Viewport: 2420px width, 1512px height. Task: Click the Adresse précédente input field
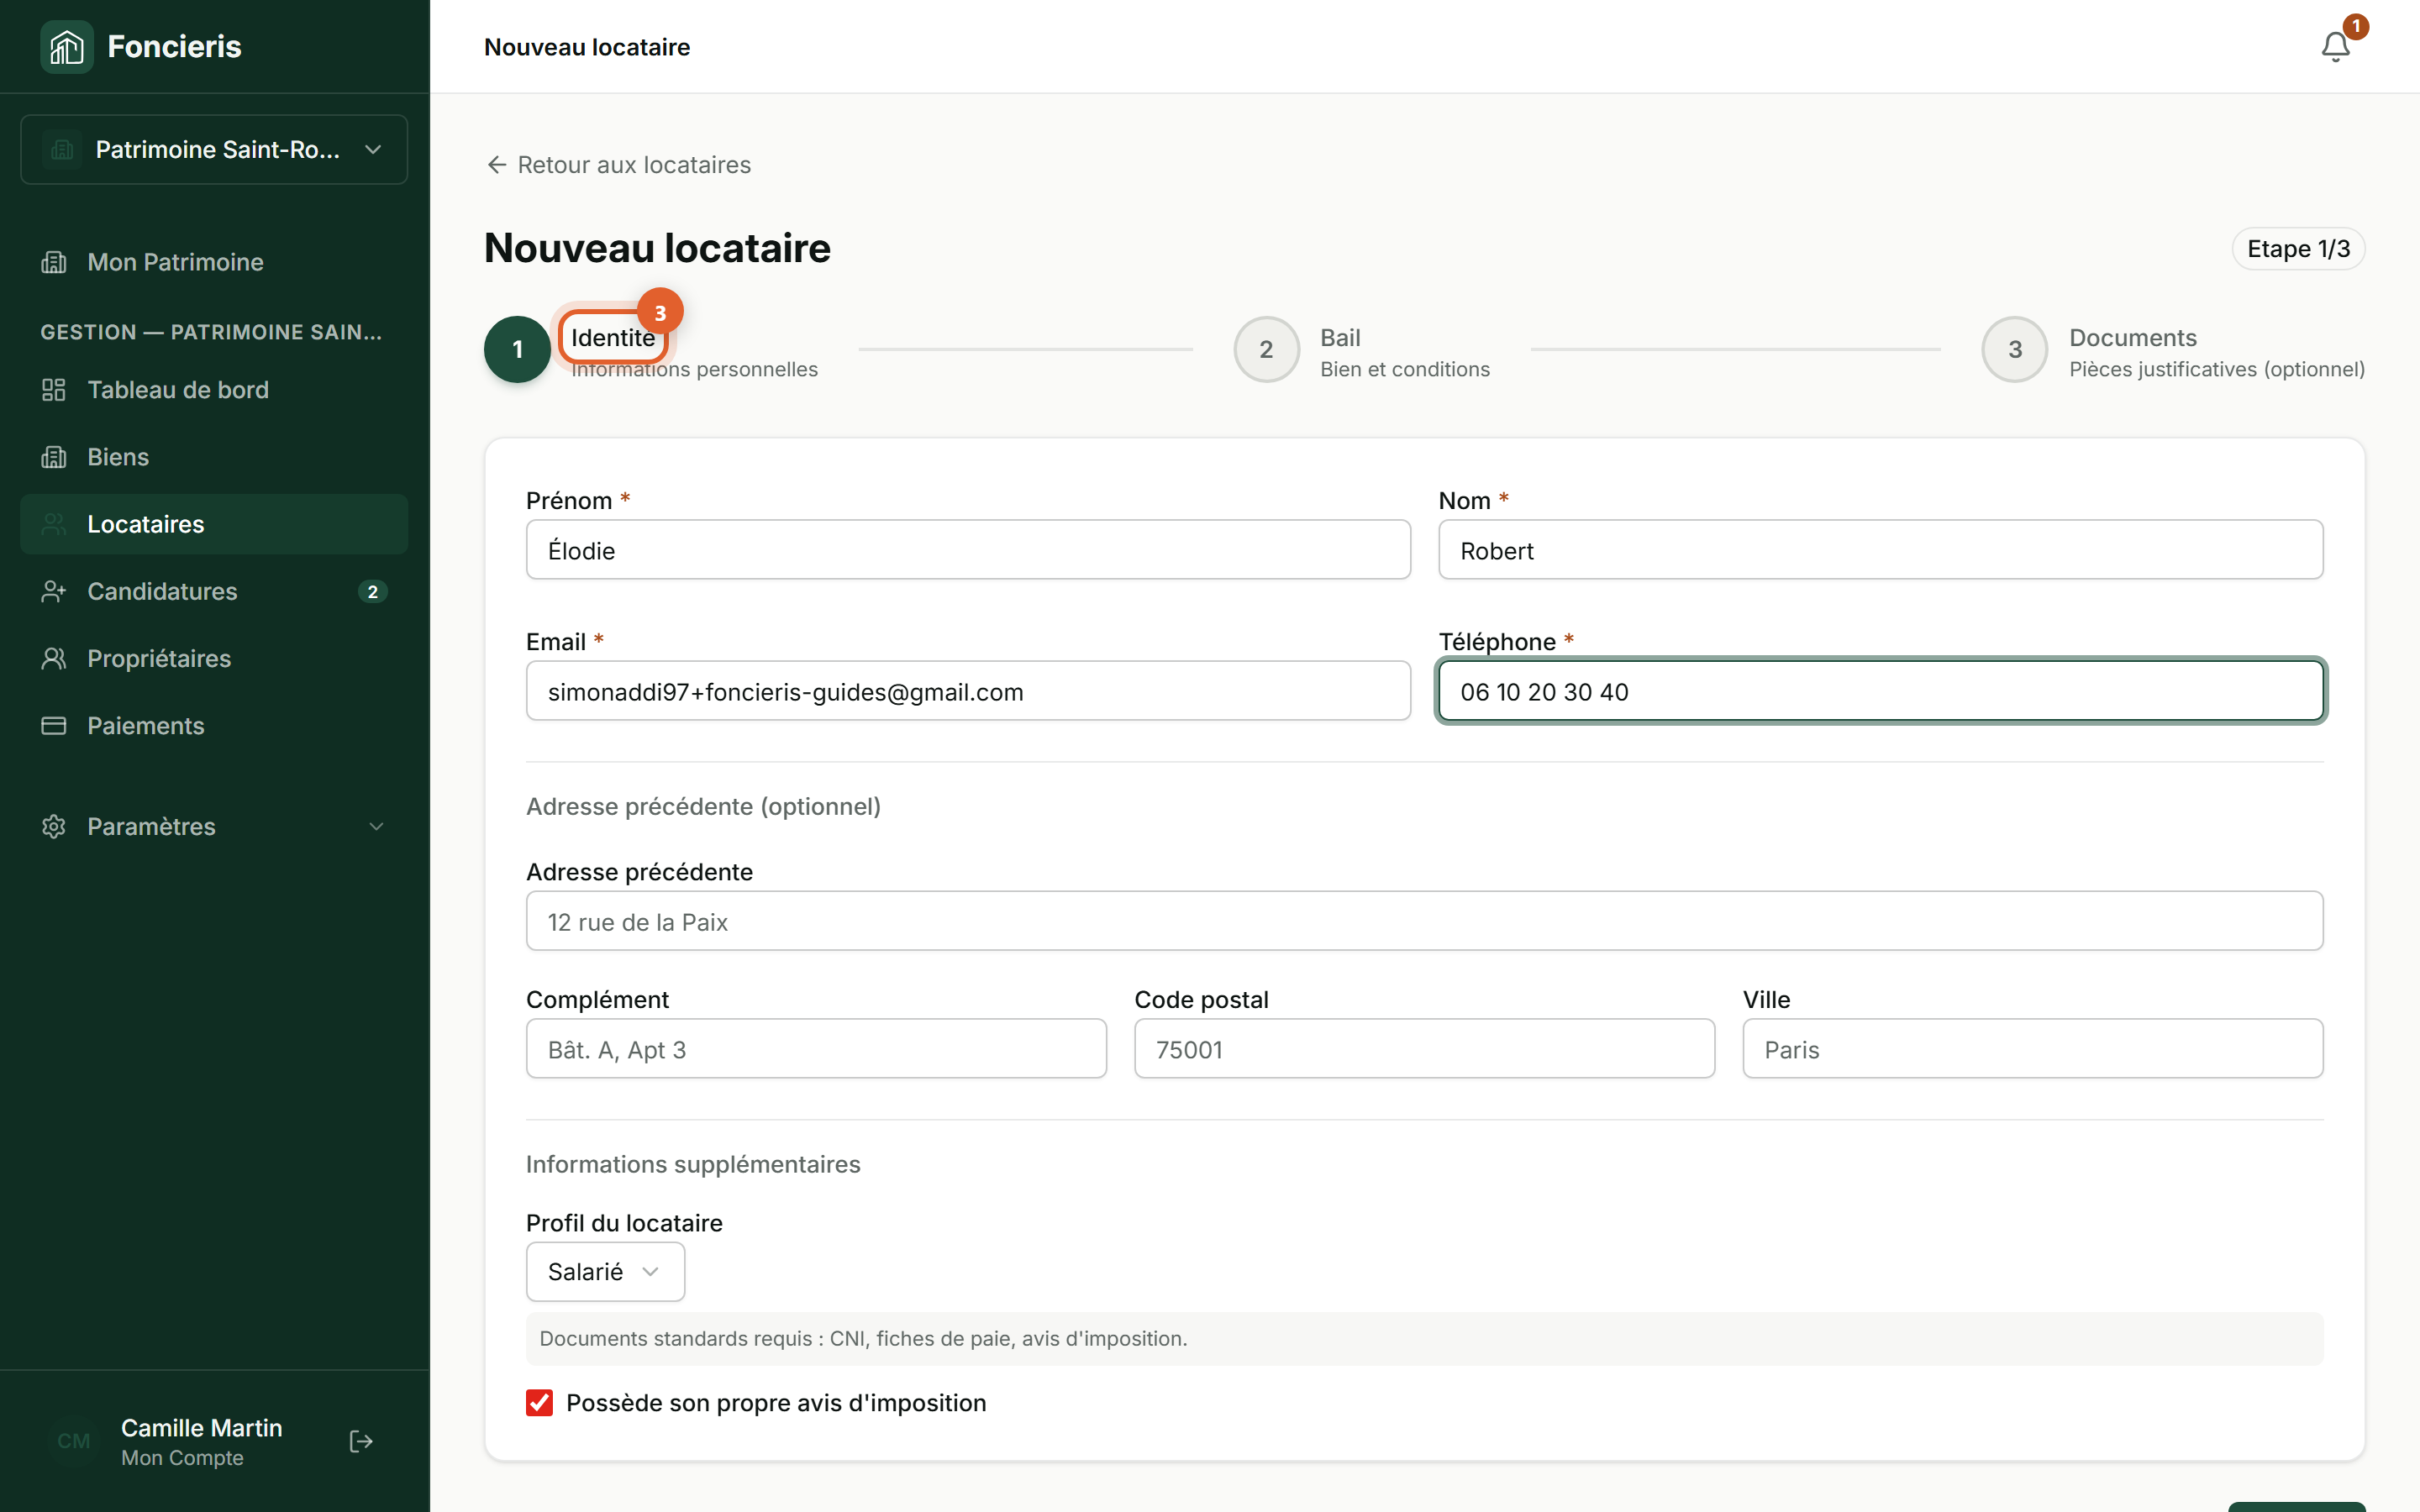pyautogui.click(x=1424, y=921)
